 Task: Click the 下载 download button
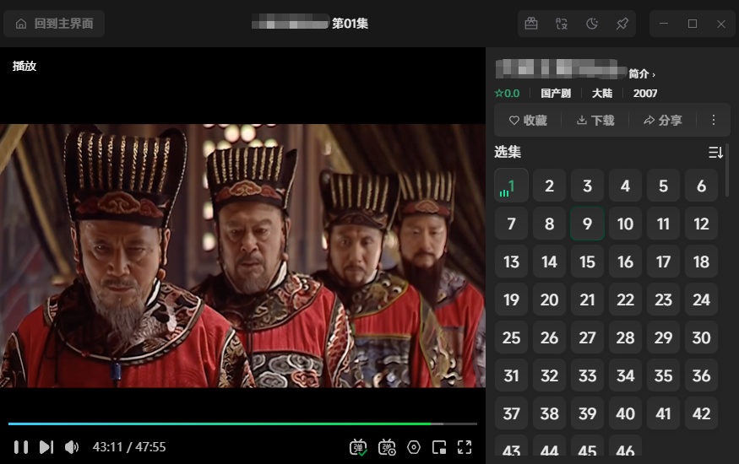click(595, 121)
